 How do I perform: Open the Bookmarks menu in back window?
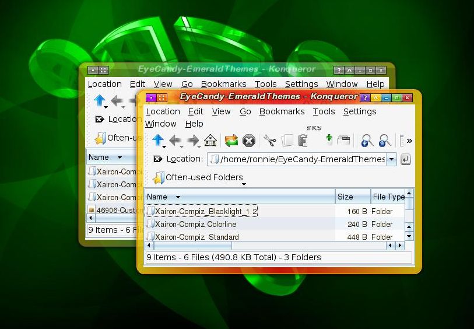point(223,84)
